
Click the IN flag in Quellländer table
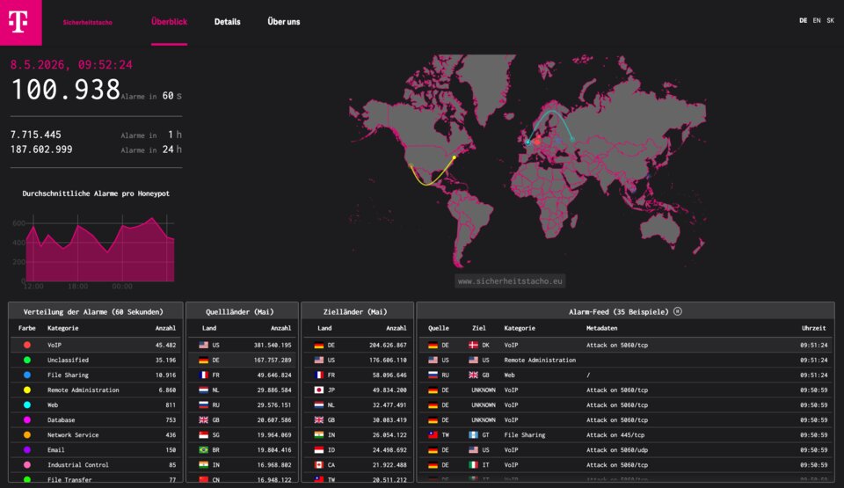point(203,465)
